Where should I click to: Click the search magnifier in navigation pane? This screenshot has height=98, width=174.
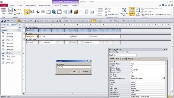click(x=20, y=27)
